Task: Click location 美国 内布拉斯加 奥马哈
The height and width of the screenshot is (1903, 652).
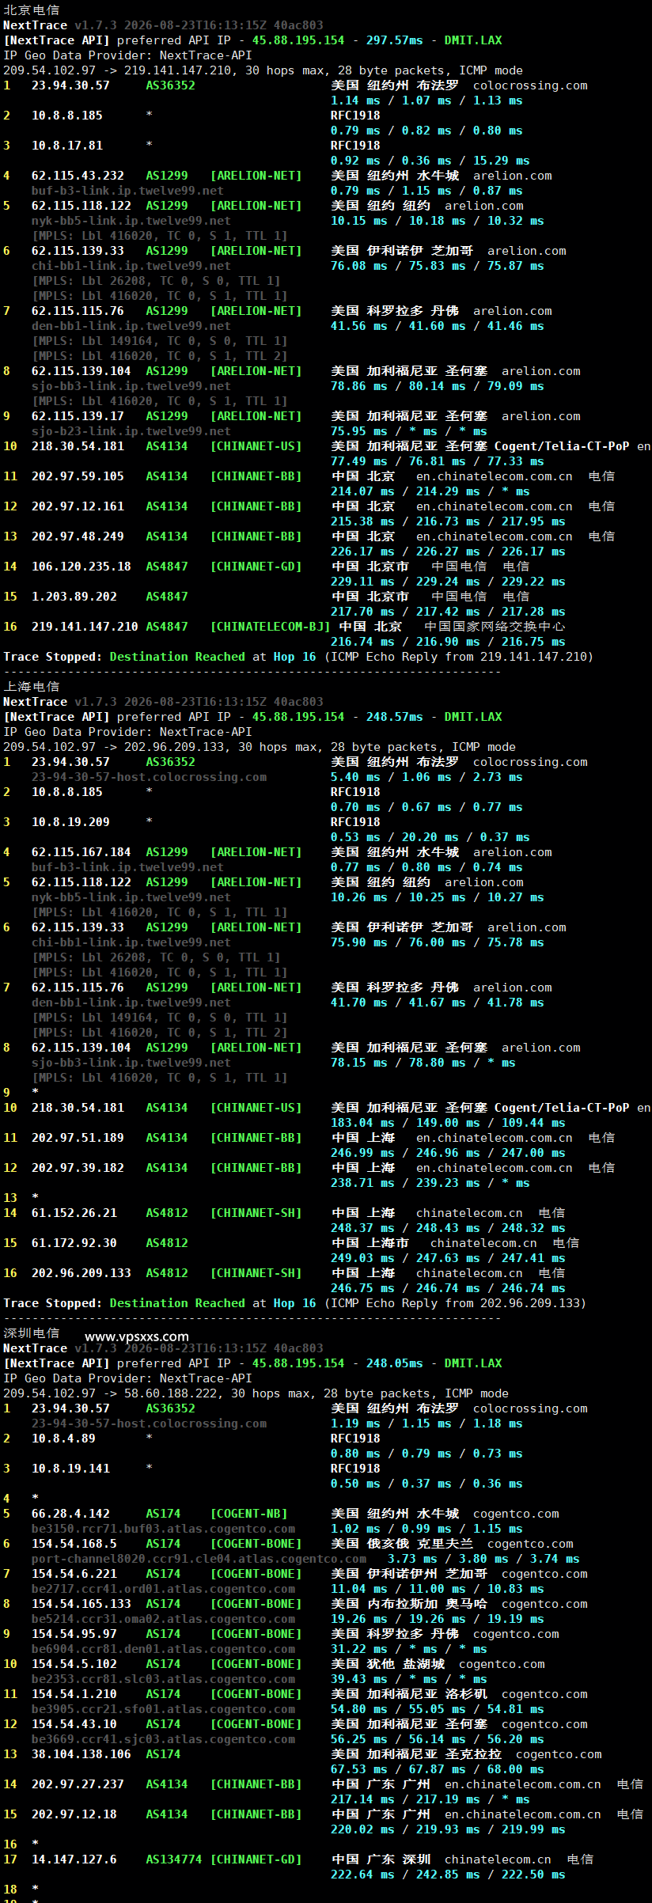Action: point(409,1604)
